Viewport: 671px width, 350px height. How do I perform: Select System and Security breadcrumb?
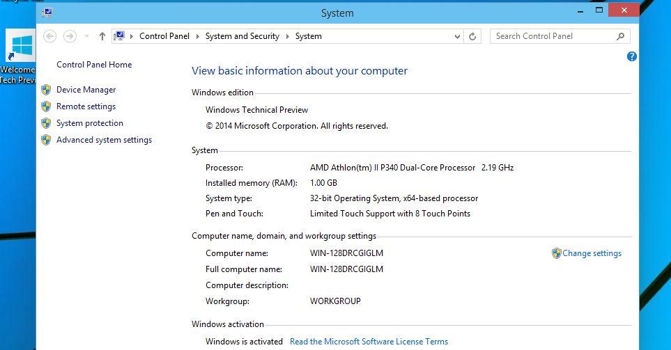242,36
